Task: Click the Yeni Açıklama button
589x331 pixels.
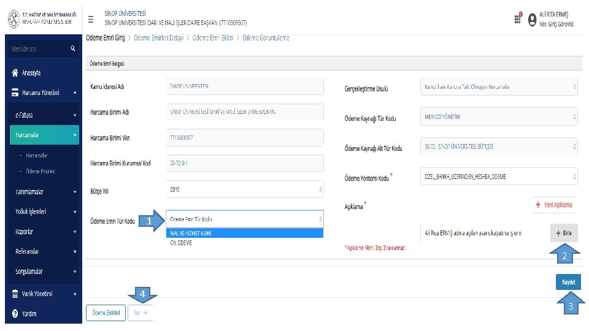Action: (x=555, y=205)
